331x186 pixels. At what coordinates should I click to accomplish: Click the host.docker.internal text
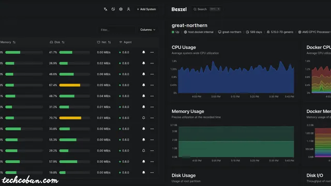[201, 32]
